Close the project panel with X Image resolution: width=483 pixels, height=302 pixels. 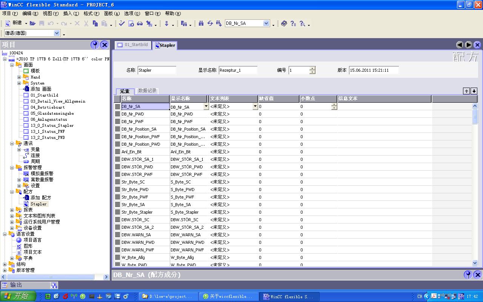click(x=105, y=45)
